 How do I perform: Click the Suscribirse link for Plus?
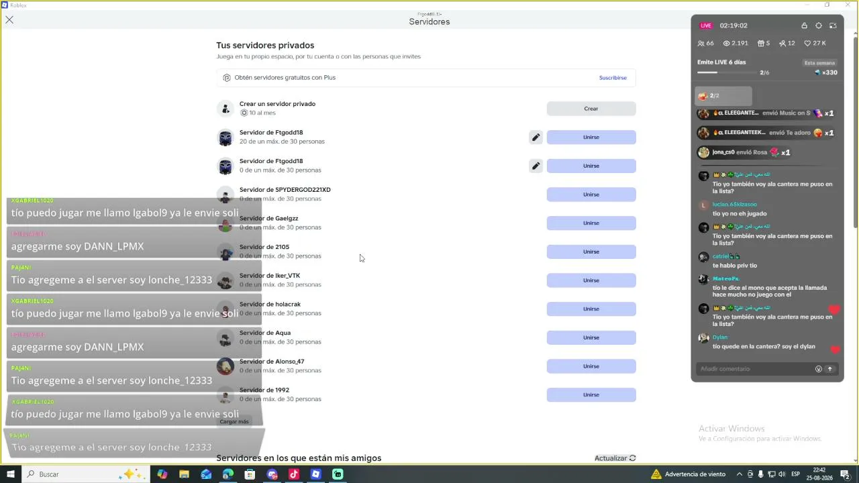point(613,78)
